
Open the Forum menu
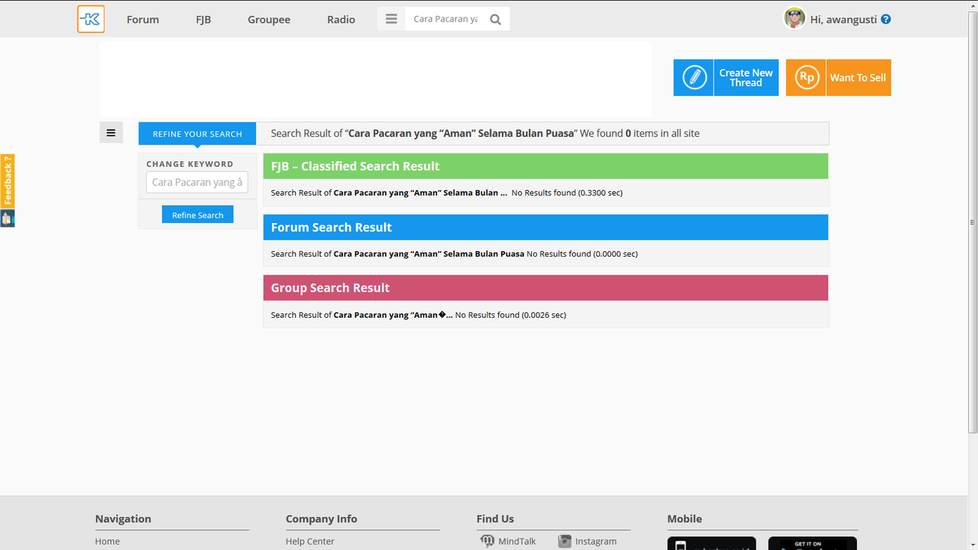pyautogui.click(x=143, y=19)
